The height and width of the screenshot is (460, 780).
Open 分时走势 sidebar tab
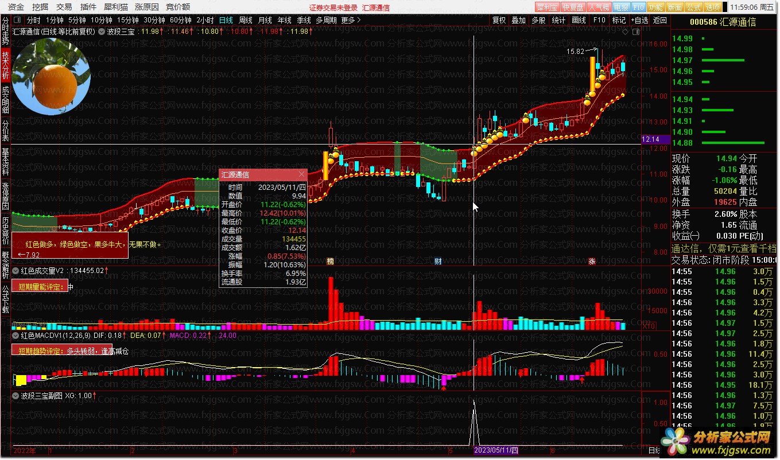[x=5, y=31]
